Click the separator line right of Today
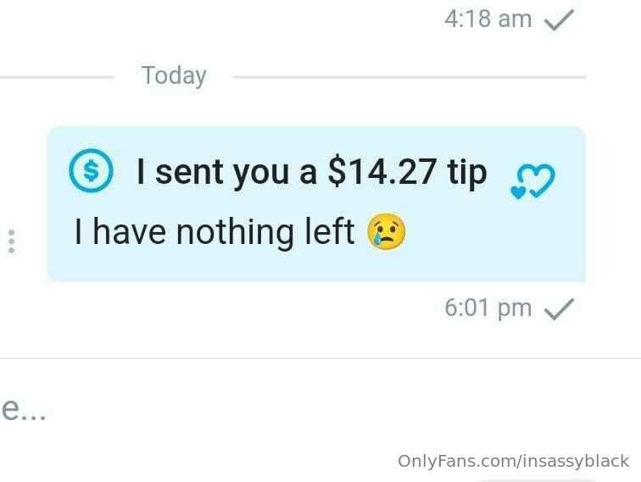This screenshot has height=482, width=641. pyautogui.click(x=410, y=76)
